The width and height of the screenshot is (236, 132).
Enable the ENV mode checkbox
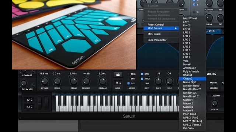coord(129,79)
